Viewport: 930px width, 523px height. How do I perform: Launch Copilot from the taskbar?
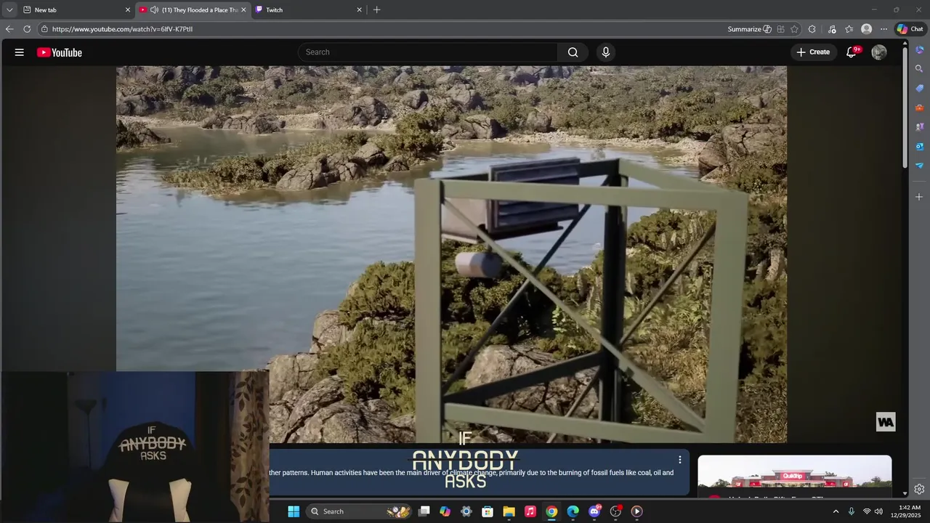pos(445,511)
